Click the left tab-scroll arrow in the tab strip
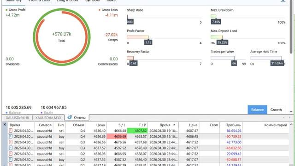Image resolution: width=295 pixels, height=166 pixels. [284, 118]
